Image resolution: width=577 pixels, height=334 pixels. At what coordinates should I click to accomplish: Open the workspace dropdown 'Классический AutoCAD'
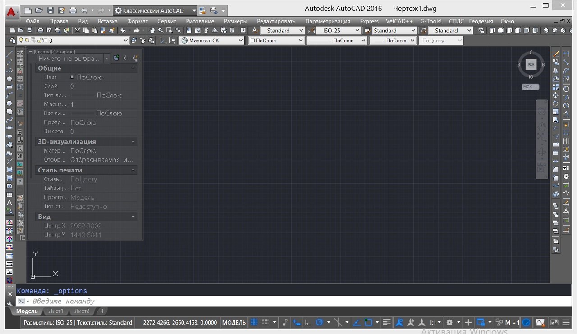pyautogui.click(x=155, y=10)
